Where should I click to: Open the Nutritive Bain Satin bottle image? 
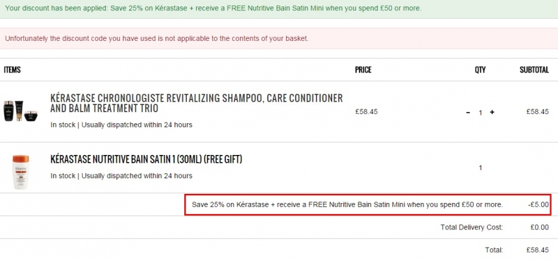(21, 172)
